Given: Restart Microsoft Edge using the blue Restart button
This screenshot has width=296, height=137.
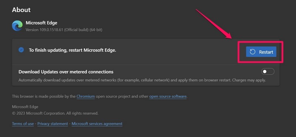Looking at the screenshot, I should (261, 52).
